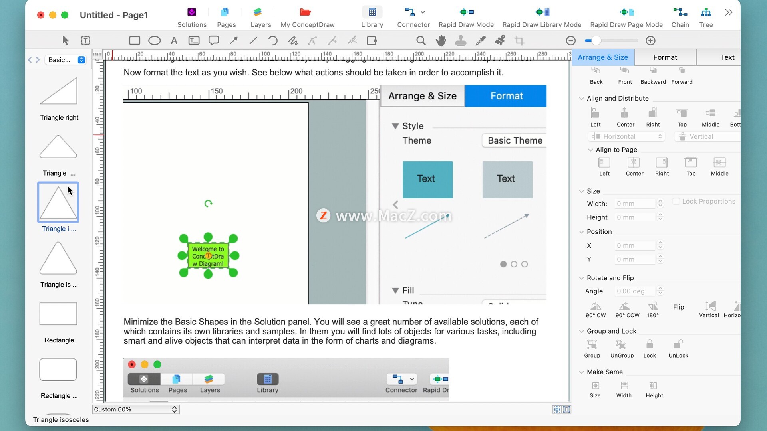Select the arrow pointer tool
The image size is (767, 431).
pyautogui.click(x=66, y=40)
